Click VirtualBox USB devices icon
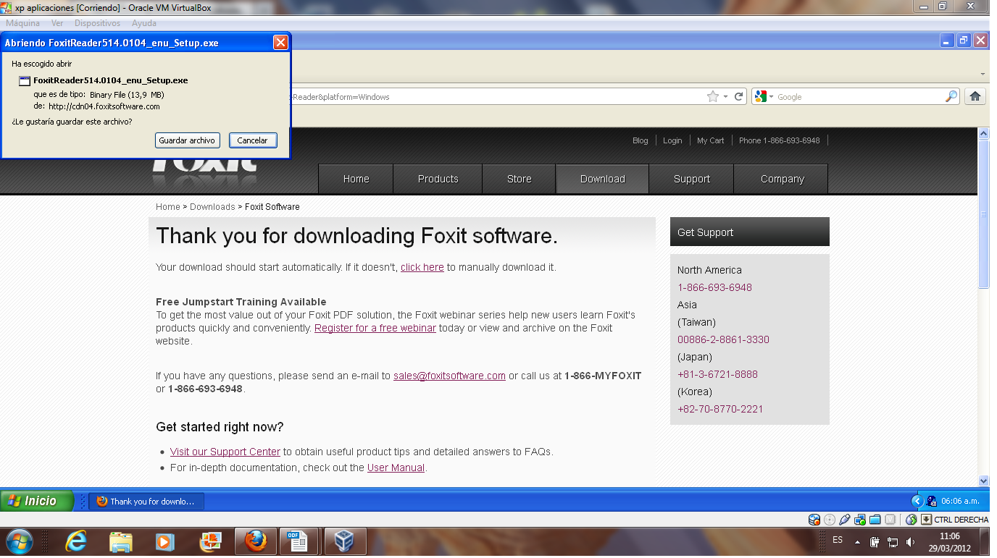Viewport: 997px width, 558px height. click(x=845, y=520)
